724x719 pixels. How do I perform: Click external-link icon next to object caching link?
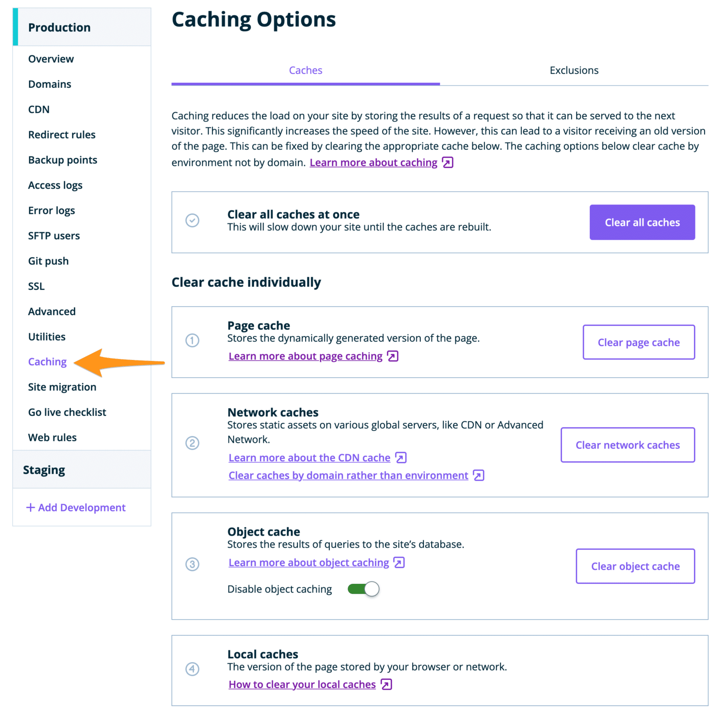coord(399,563)
